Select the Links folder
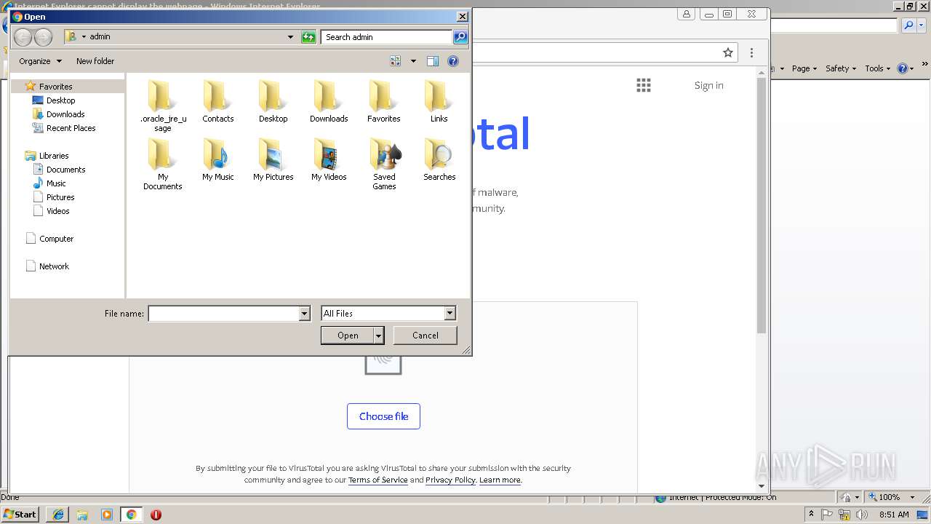931x524 pixels. click(439, 102)
